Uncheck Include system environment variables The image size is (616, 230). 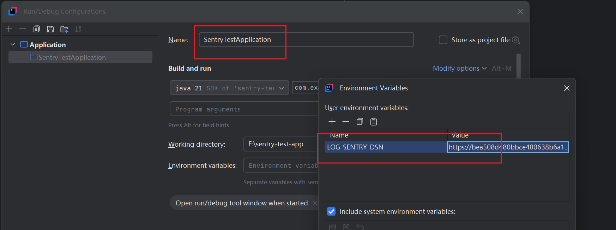(331, 211)
